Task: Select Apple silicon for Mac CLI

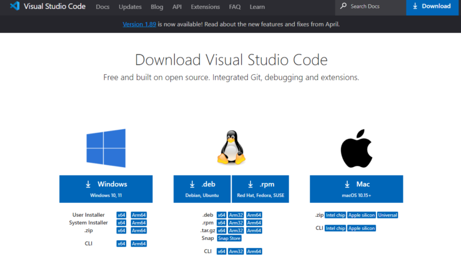Action: [x=361, y=228]
